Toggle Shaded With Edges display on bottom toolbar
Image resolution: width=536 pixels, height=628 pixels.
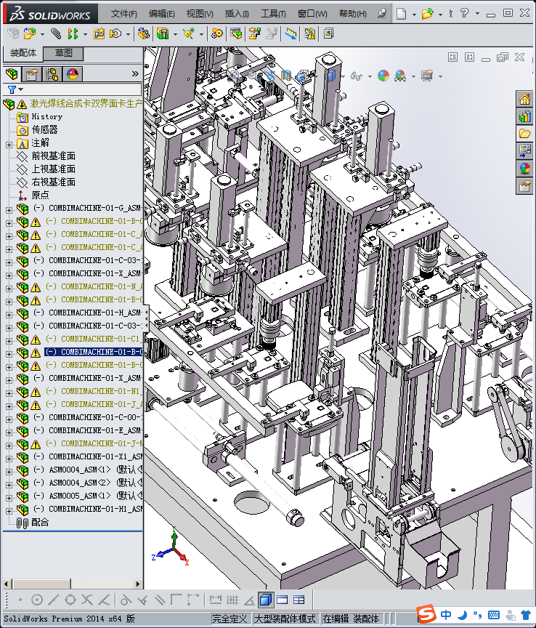click(x=266, y=600)
